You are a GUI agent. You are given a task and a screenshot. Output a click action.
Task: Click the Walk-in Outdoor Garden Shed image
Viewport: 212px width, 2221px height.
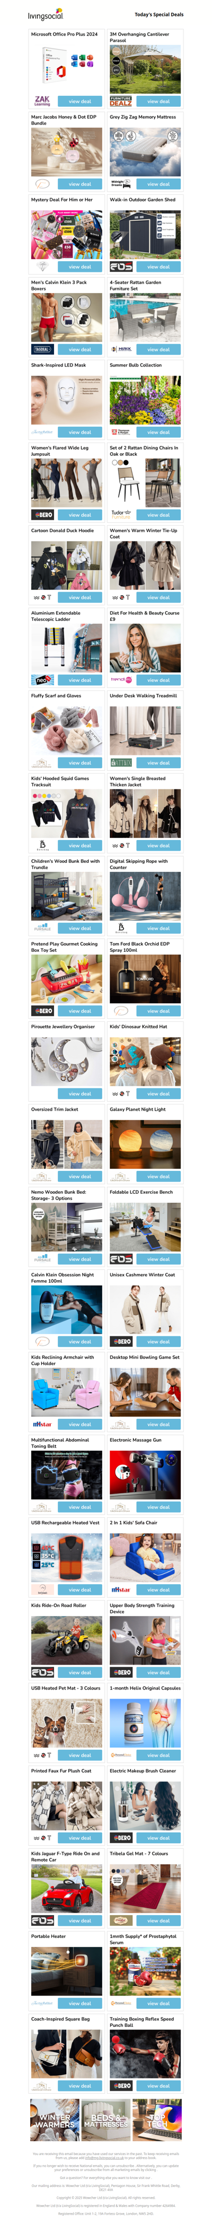[145, 234]
